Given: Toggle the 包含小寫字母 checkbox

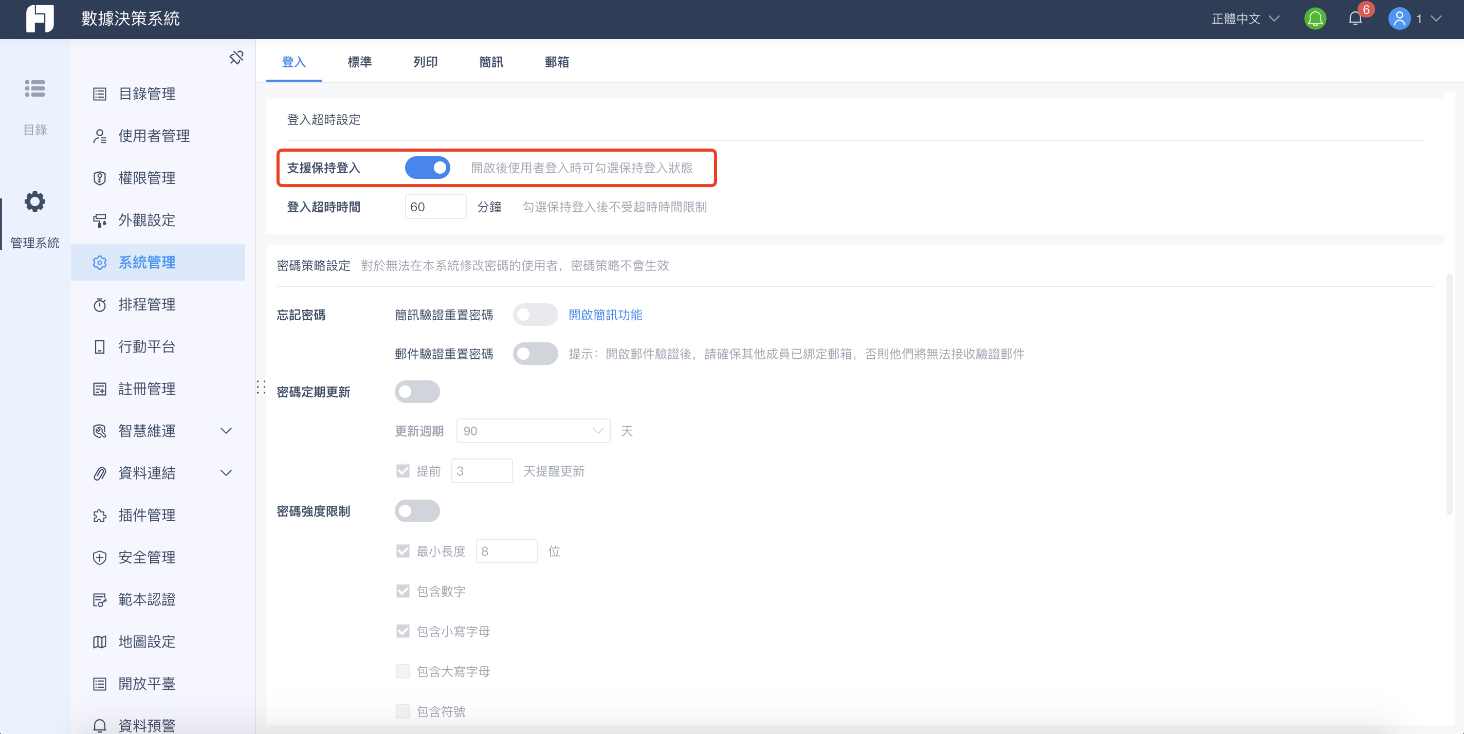Looking at the screenshot, I should (403, 631).
